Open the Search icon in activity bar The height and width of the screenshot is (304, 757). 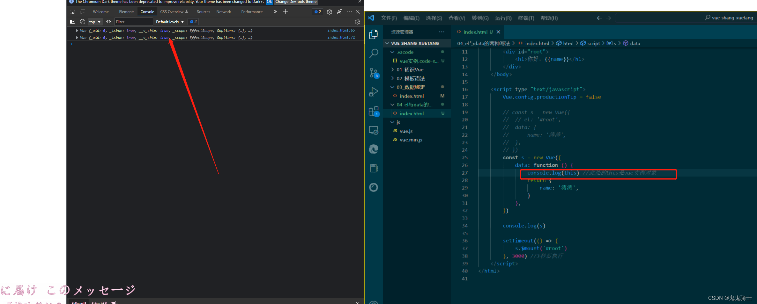point(374,53)
